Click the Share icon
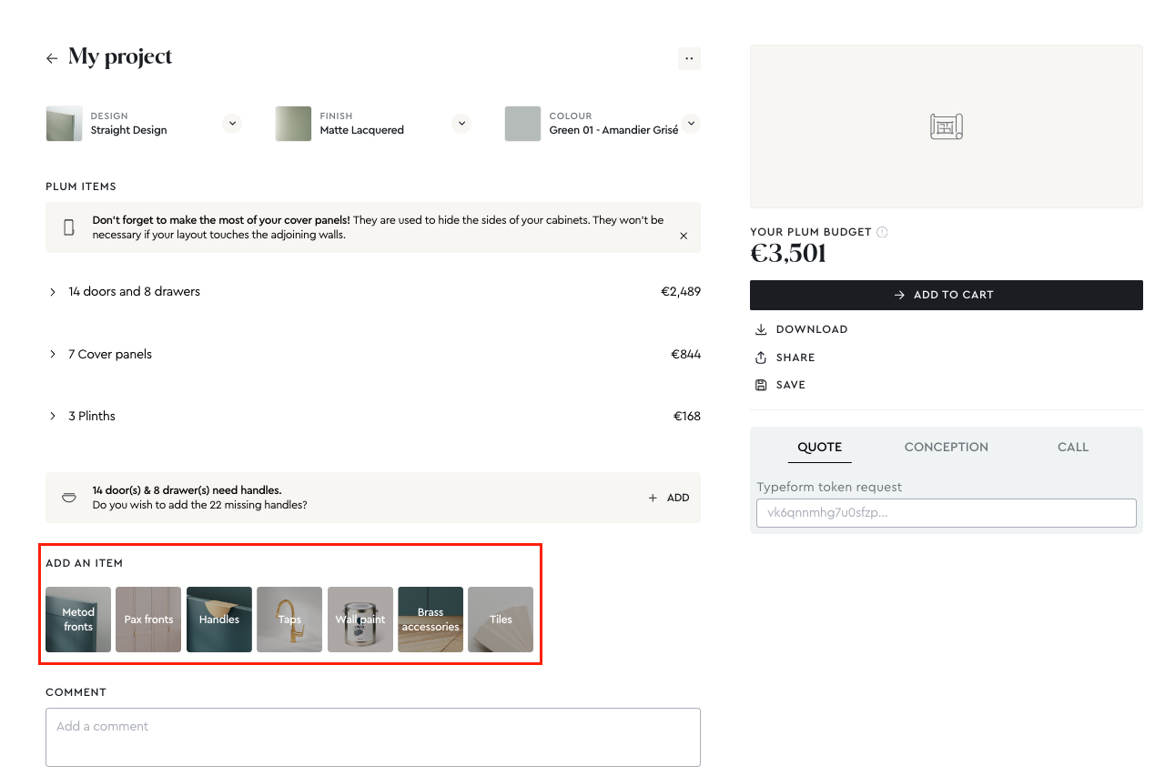1175x776 pixels. [761, 358]
